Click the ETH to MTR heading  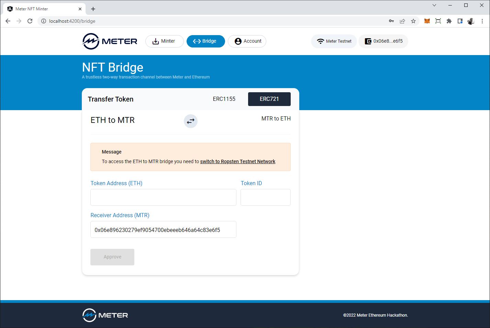(113, 120)
